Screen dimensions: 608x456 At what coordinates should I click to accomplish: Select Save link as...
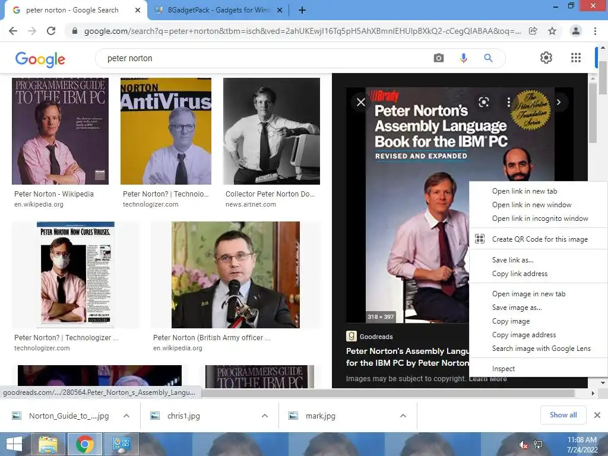coord(538,260)
